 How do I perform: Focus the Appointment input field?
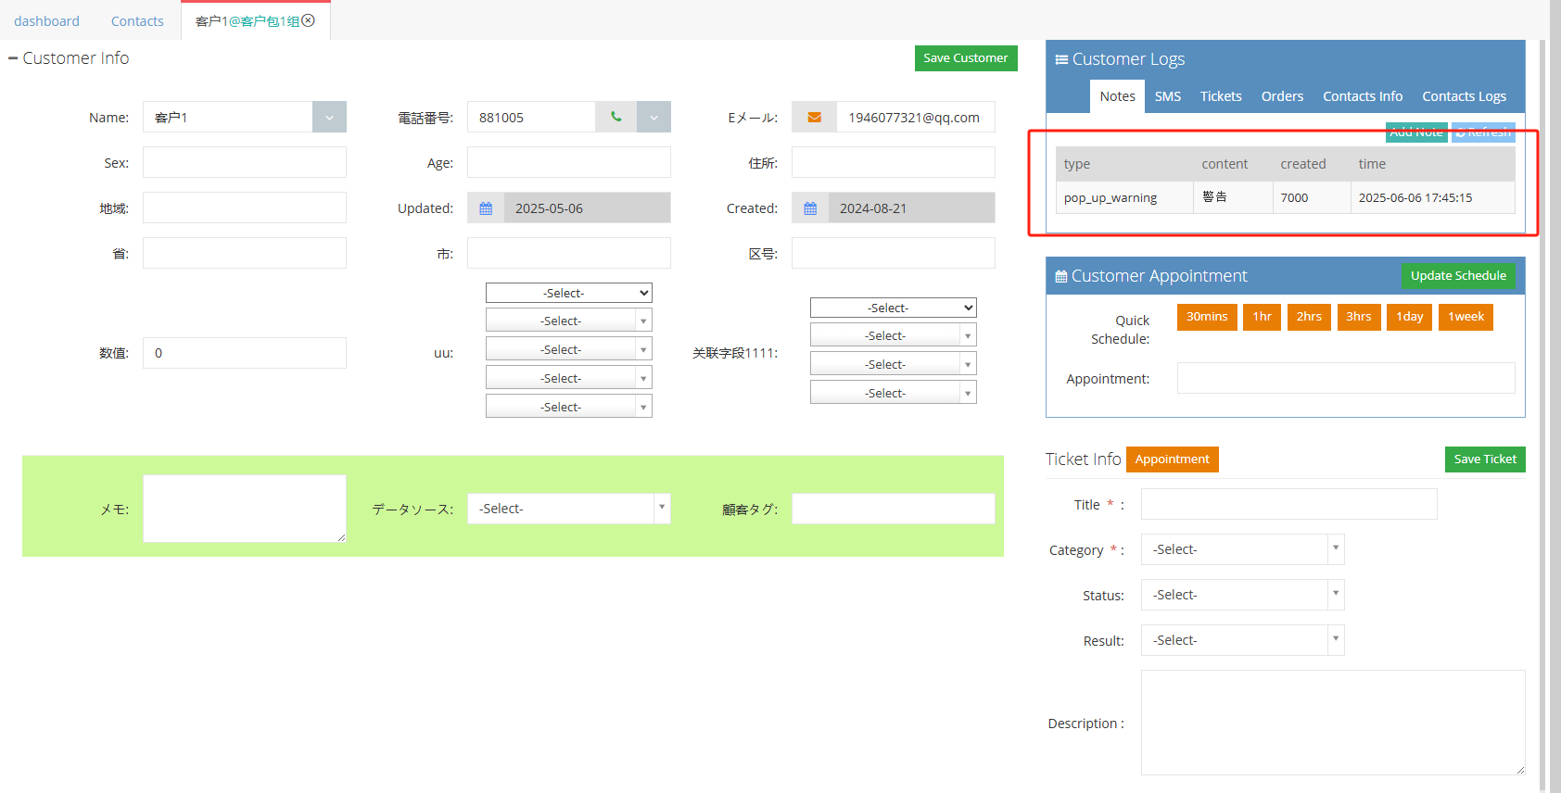[1346, 378]
